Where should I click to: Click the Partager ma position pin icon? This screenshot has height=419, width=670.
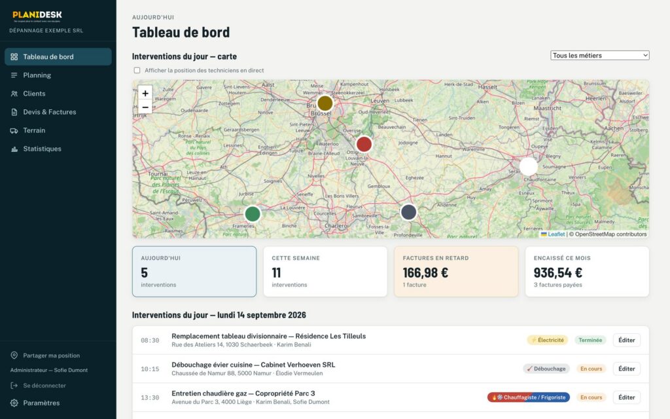[14, 355]
